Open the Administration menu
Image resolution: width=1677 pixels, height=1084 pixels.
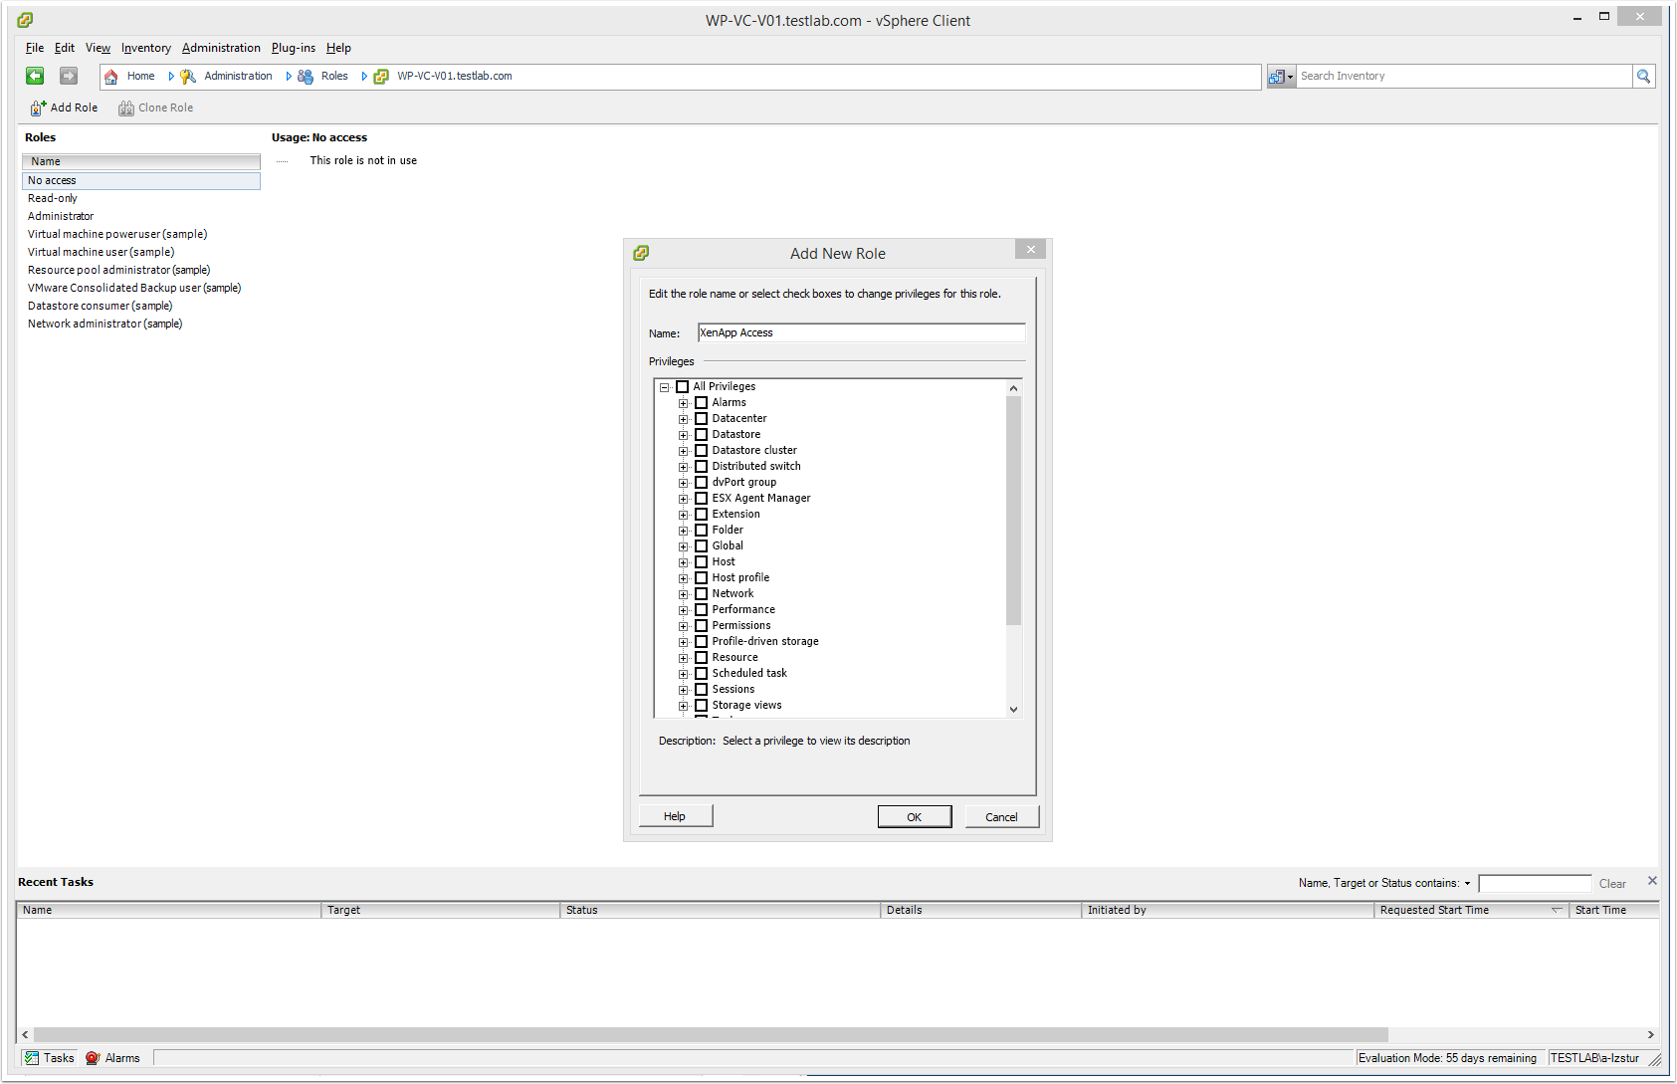click(x=221, y=48)
